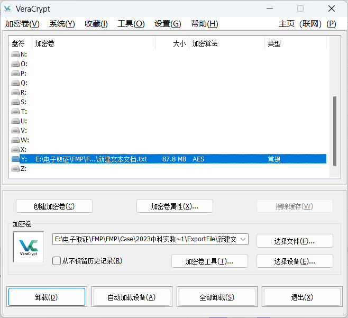Click the 大小 column header
This screenshot has height=318, width=348.
[x=172, y=43]
